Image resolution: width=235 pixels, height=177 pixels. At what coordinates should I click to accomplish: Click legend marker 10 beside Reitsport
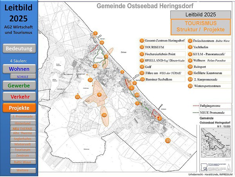pos(190,67)
